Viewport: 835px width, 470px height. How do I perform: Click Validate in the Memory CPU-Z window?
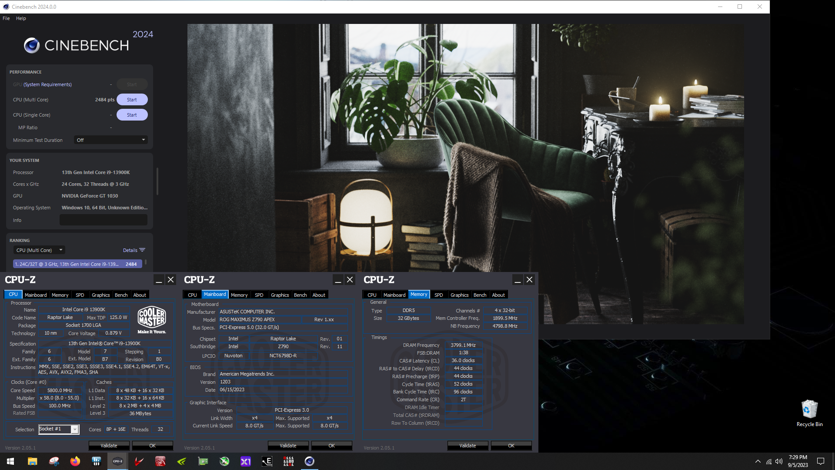[x=468, y=446]
